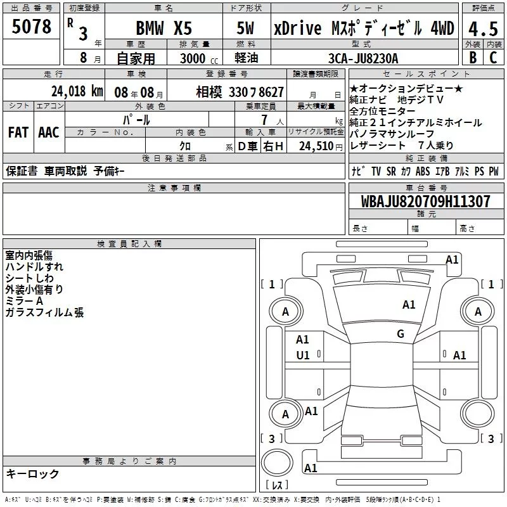Click the office notice キーロック
Viewport: 507px width, 507px height.
pyautogui.click(x=32, y=473)
